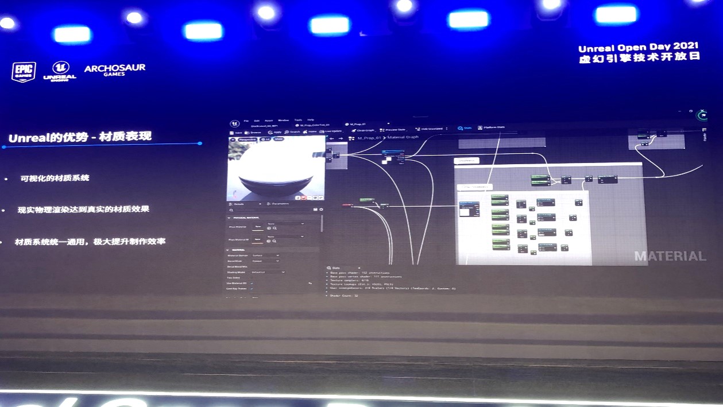723x407 pixels.
Task: Open viewport options hamburger menu
Action: 233,139
